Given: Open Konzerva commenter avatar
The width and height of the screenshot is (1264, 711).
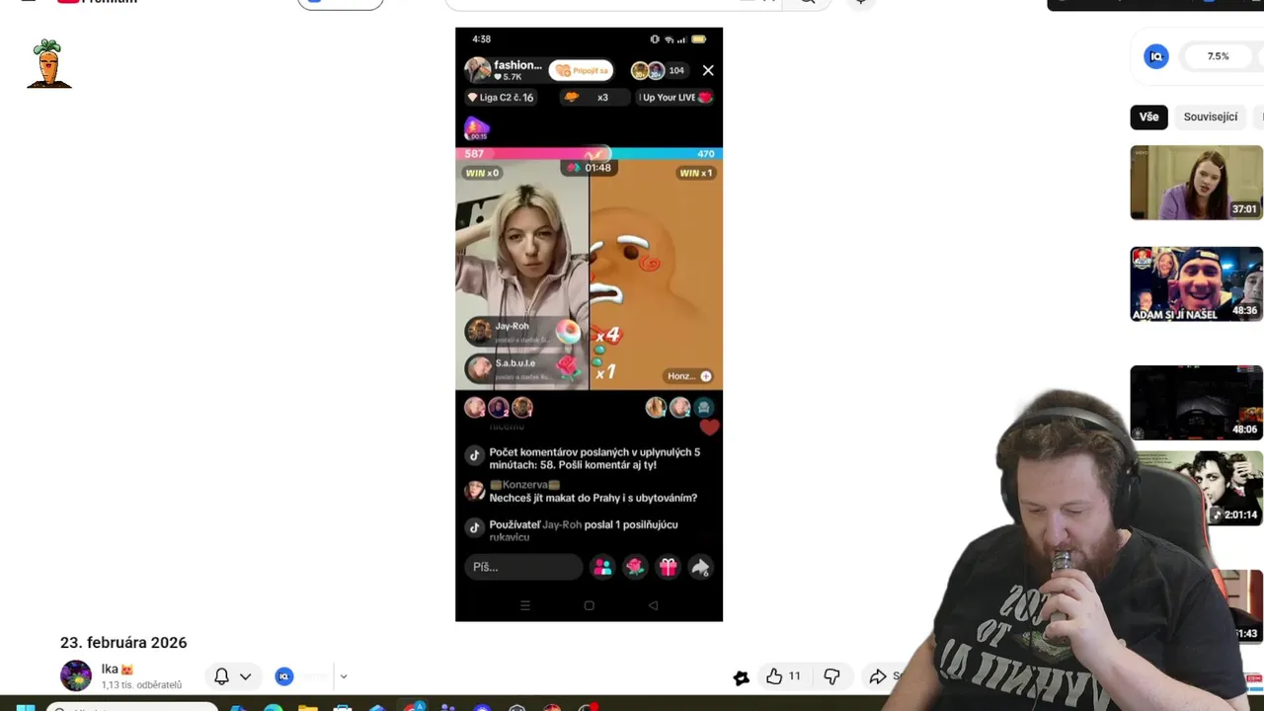Looking at the screenshot, I should coord(475,491).
